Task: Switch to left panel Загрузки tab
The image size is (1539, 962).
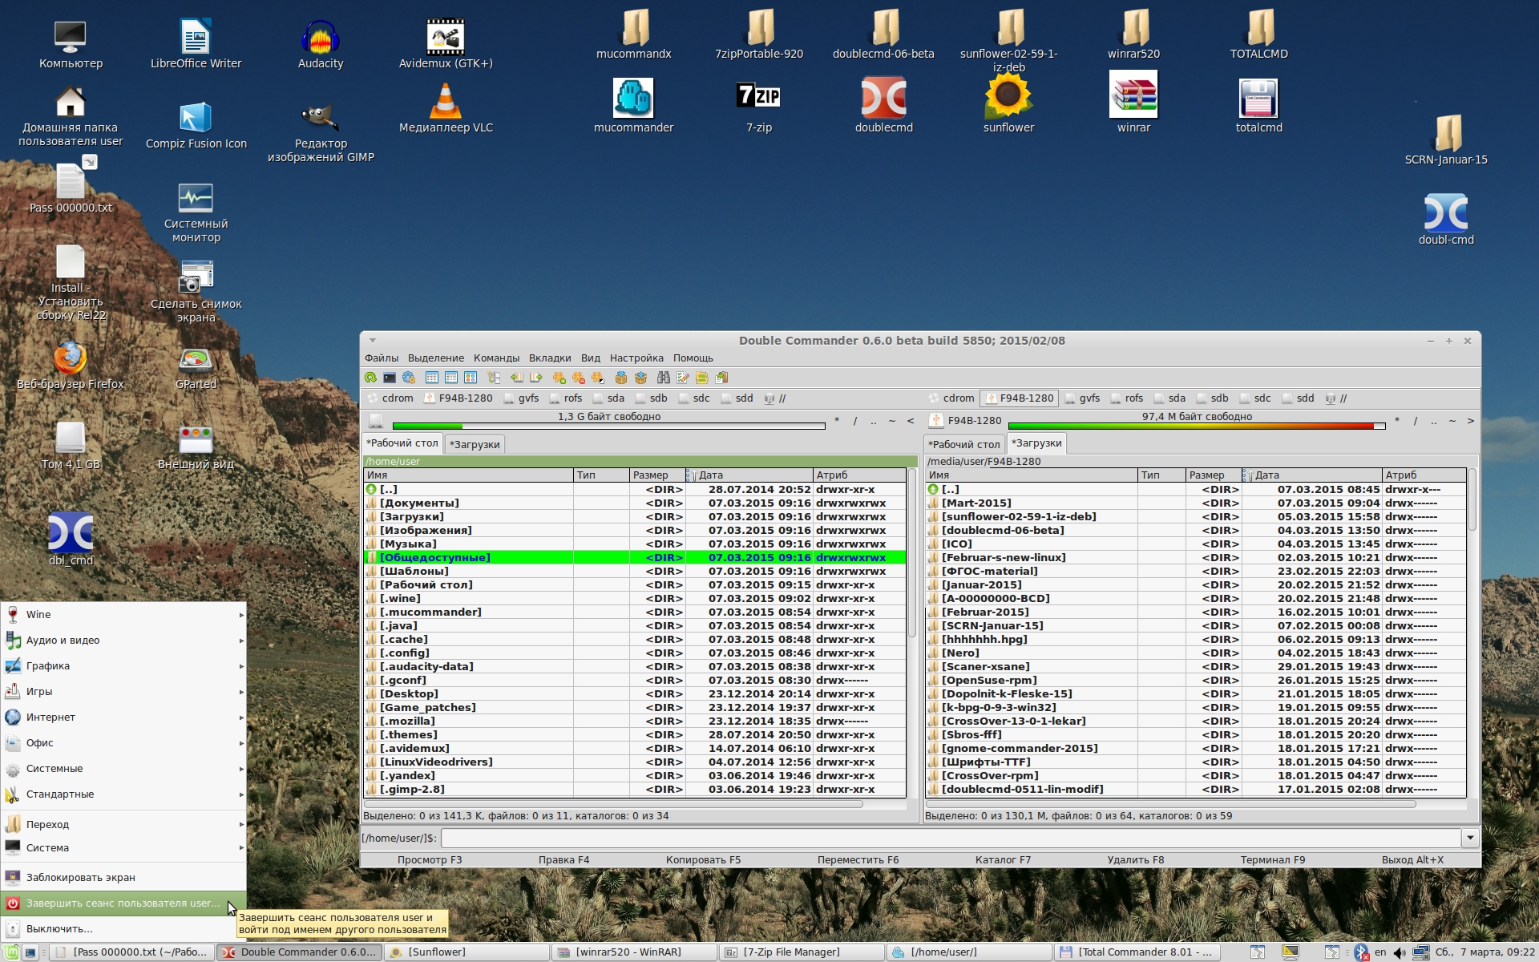Action: point(475,444)
